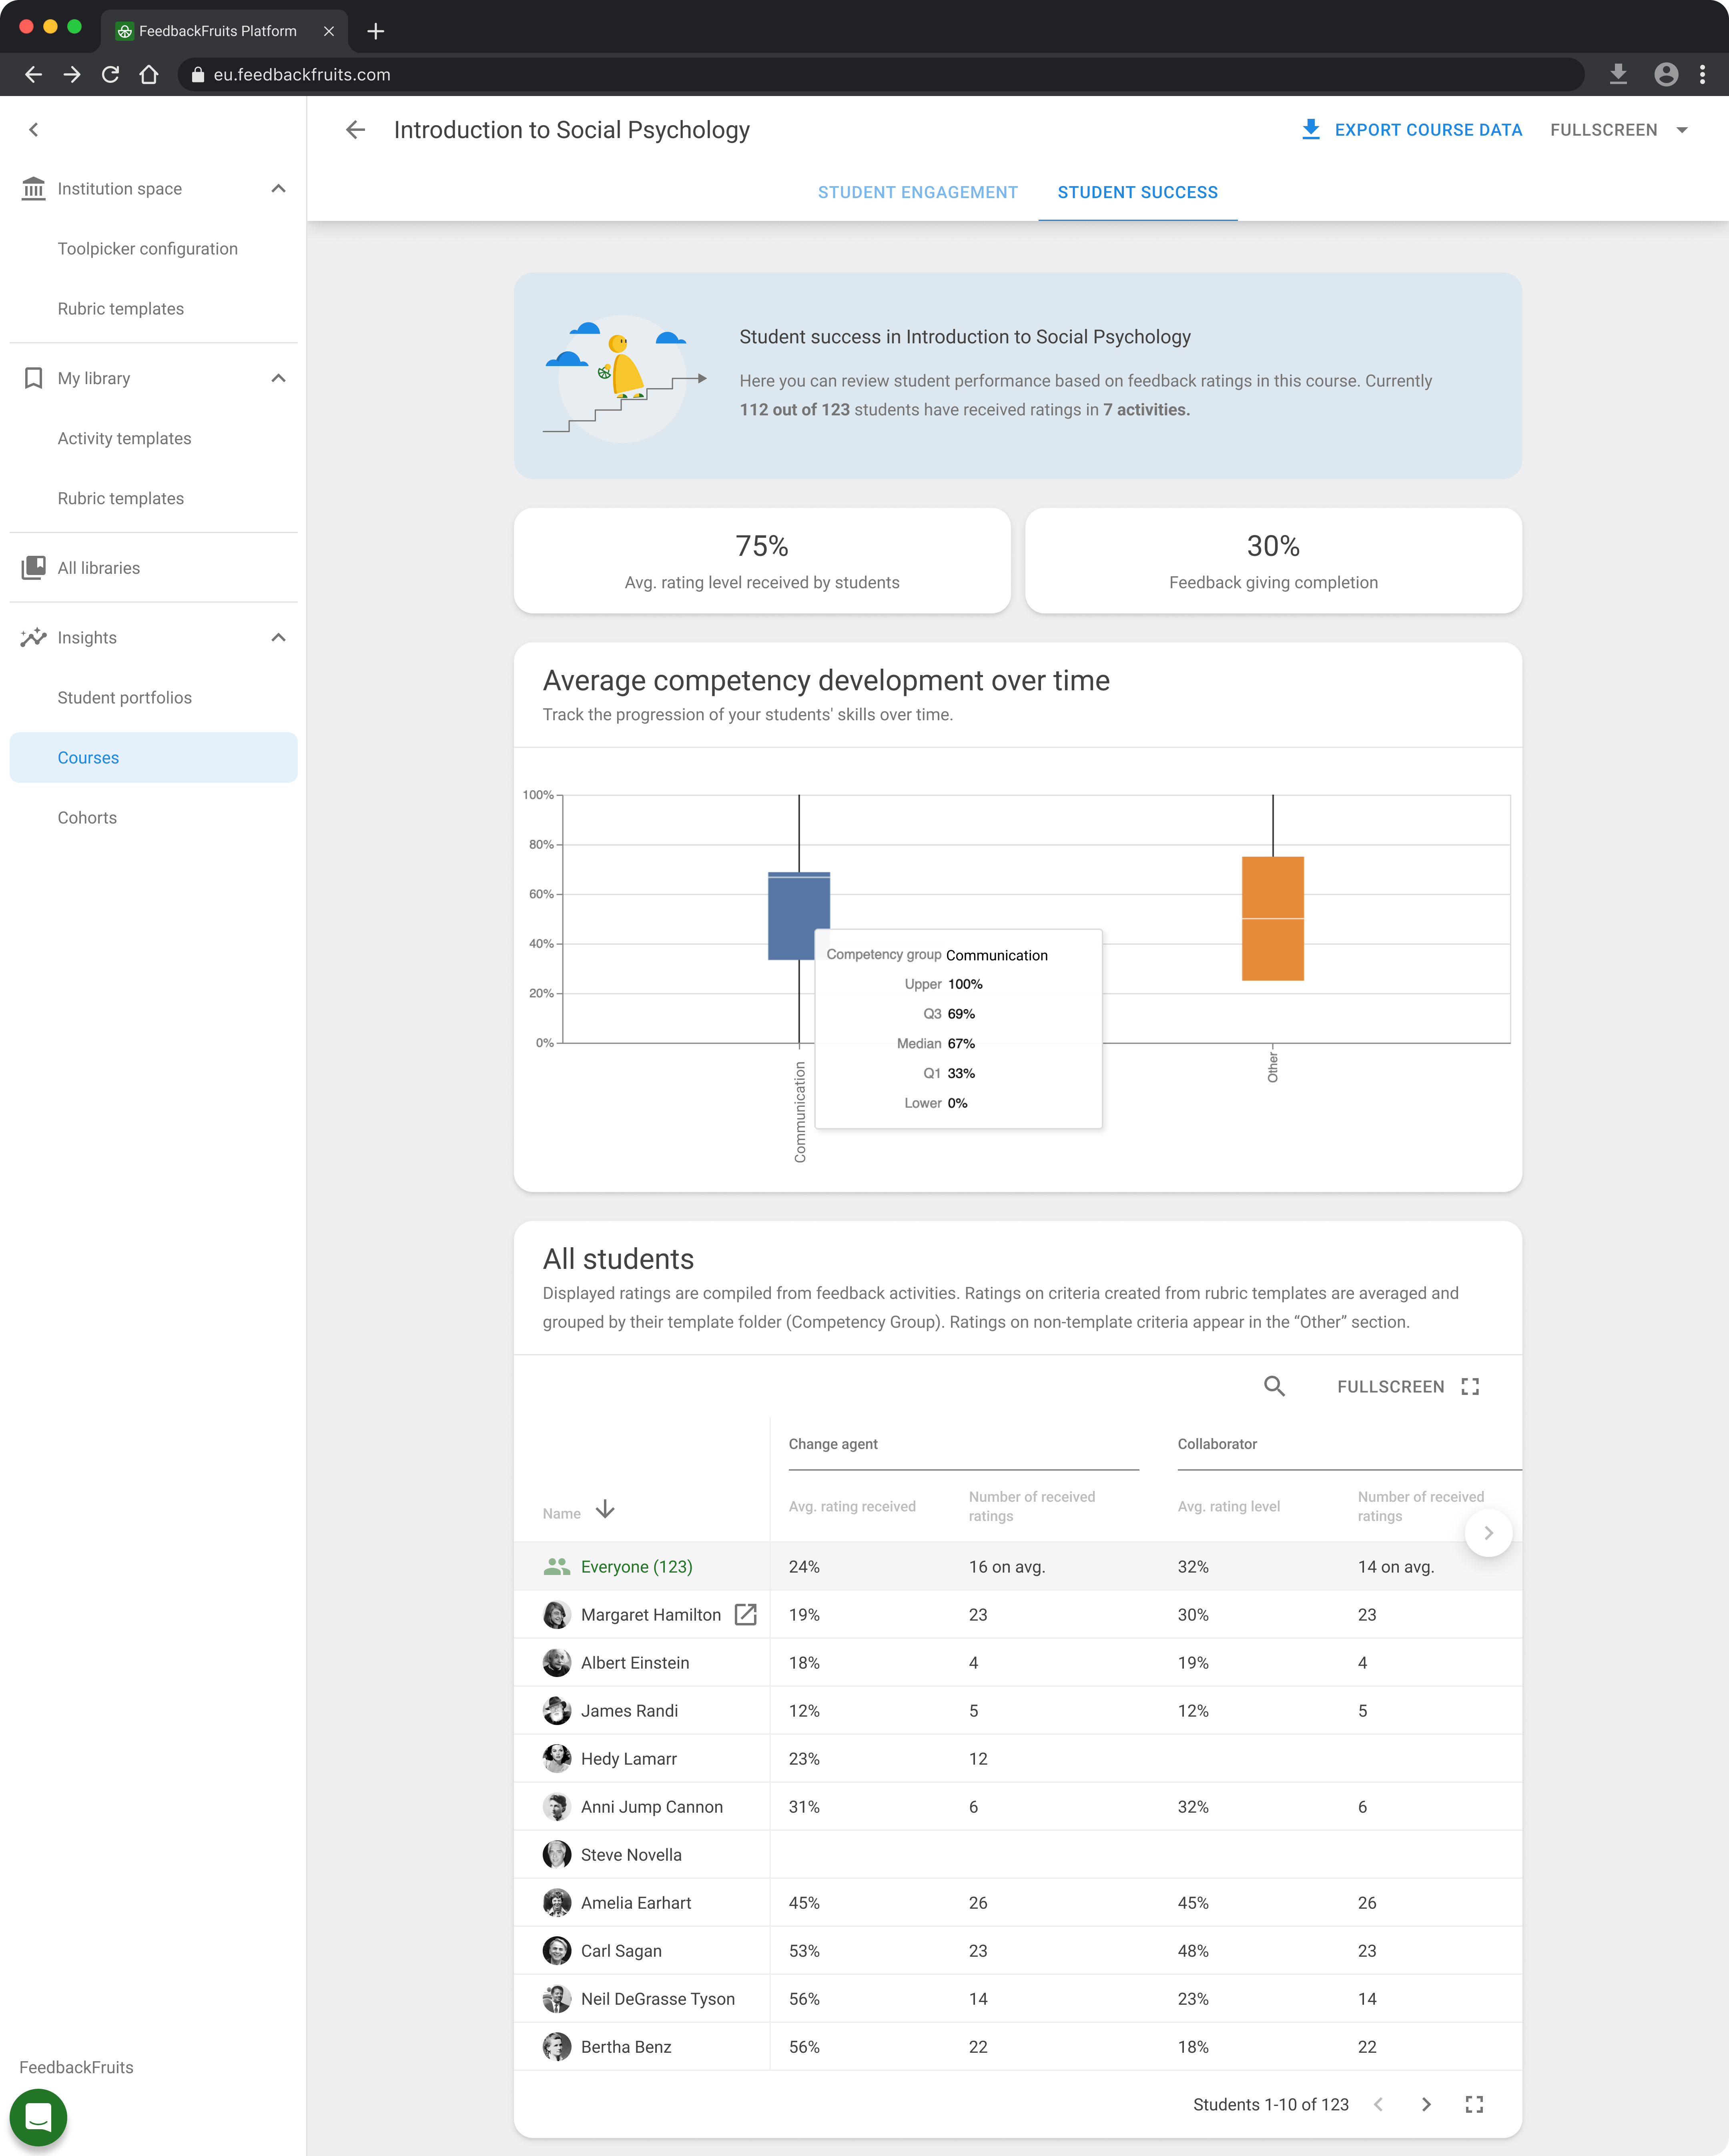This screenshot has width=1729, height=2156.
Task: Reload the browser page
Action: (110, 74)
